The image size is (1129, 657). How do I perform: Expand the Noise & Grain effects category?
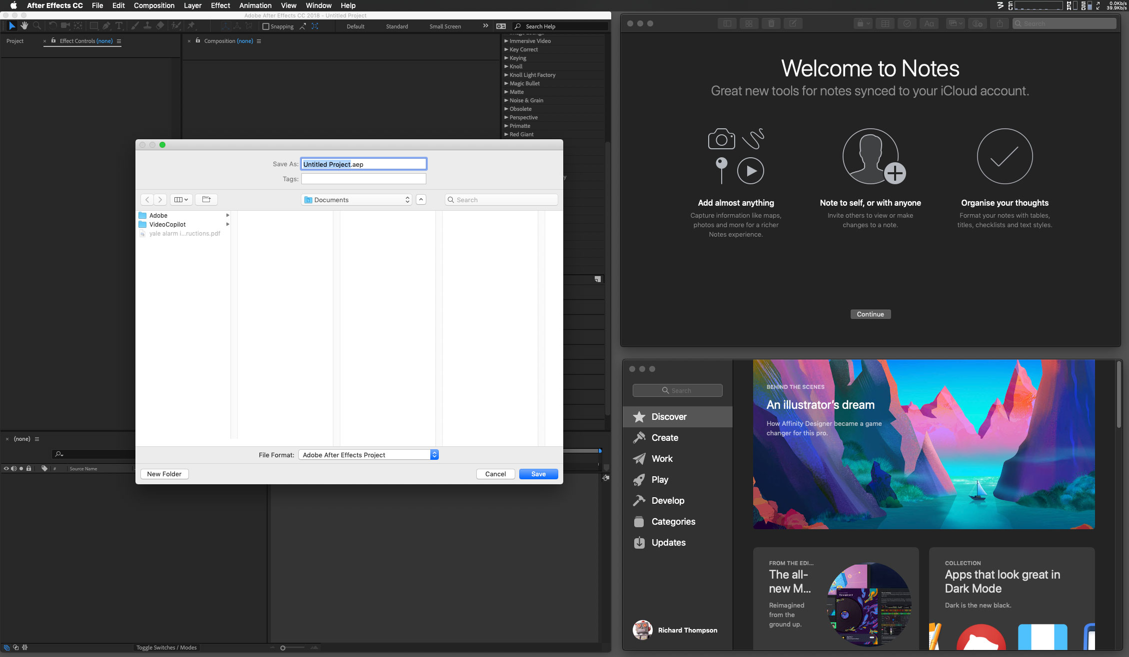506,100
